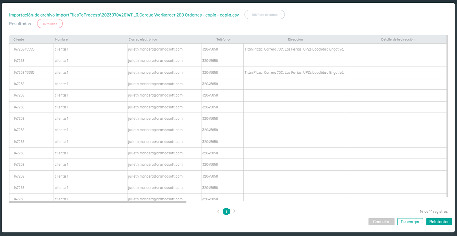457x236 pixels.
Task: Download results with the Descargar button
Action: [410, 222]
